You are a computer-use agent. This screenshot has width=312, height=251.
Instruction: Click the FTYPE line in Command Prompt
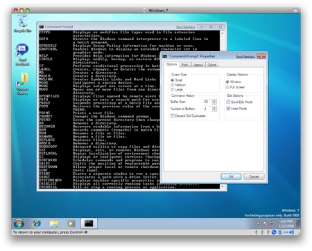point(117,32)
